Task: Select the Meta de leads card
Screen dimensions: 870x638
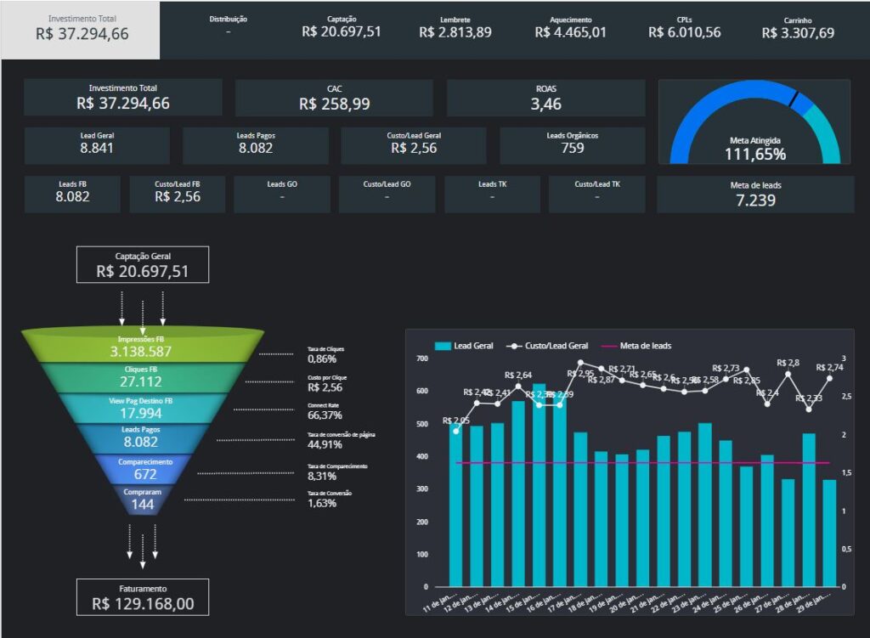Action: [x=755, y=195]
